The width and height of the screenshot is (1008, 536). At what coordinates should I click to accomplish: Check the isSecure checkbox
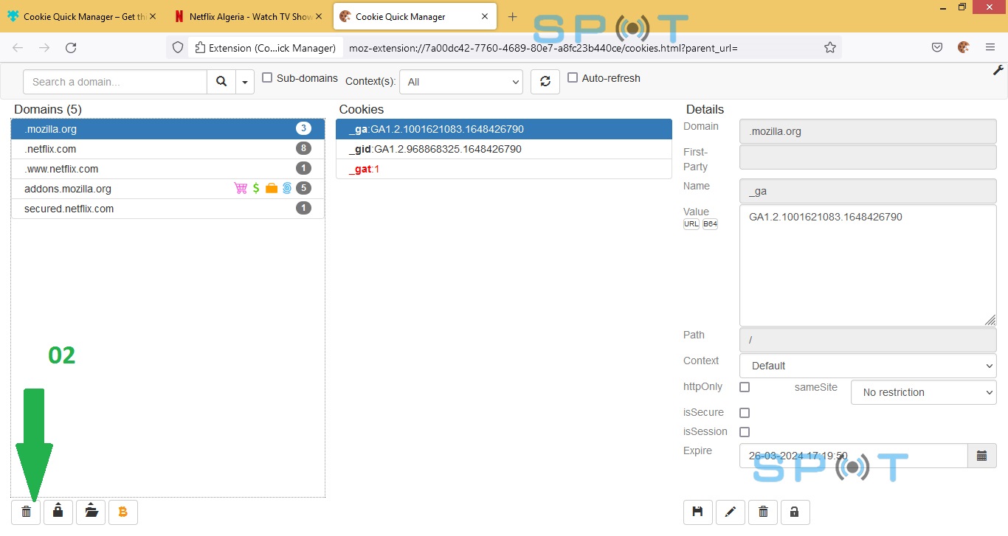[745, 413]
